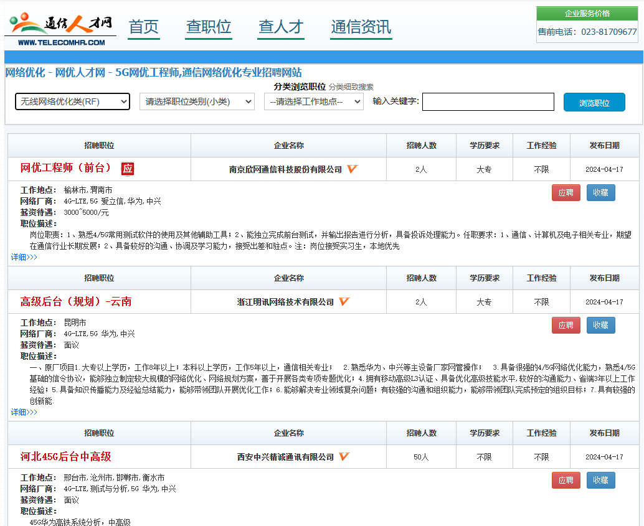
Task: Click the 浏览职位 search button
Action: click(594, 102)
